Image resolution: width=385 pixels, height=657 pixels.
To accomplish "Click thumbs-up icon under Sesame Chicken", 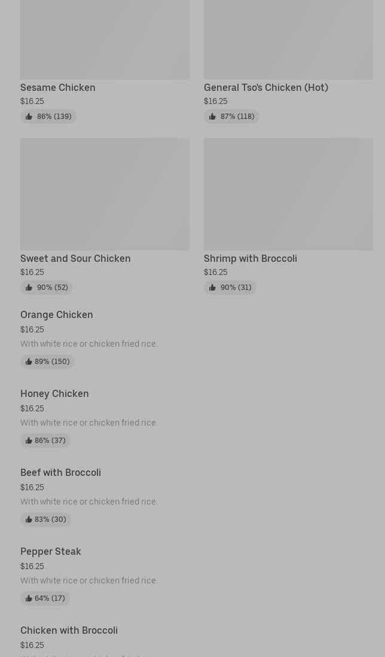I will tap(29, 117).
